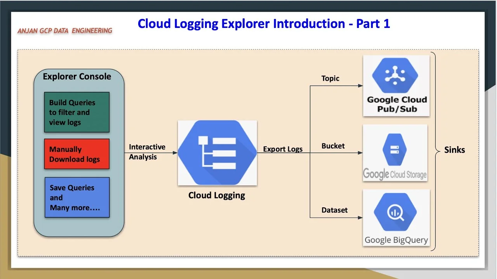Viewport: 497px width, 279px height.
Task: Select the Bucket label near Cloud Storage
Action: 333,146
